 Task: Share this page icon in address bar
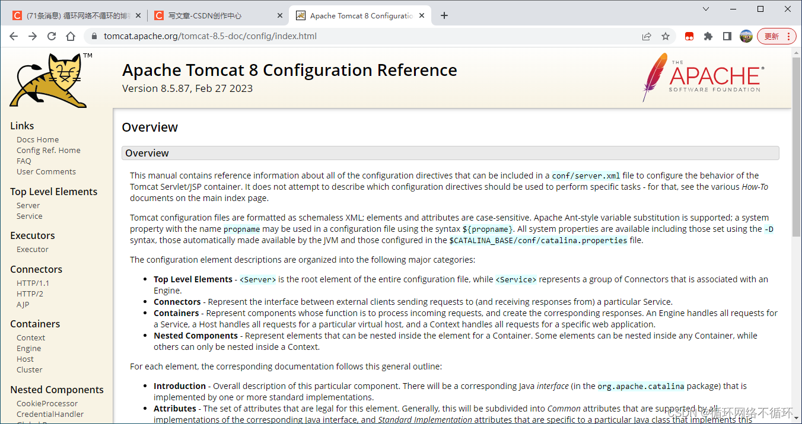[x=647, y=36]
